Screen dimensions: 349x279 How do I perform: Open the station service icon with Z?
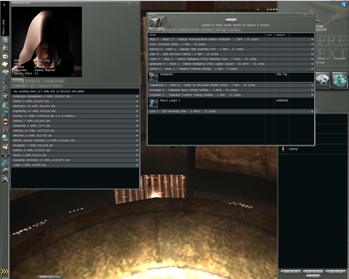[x=323, y=80]
